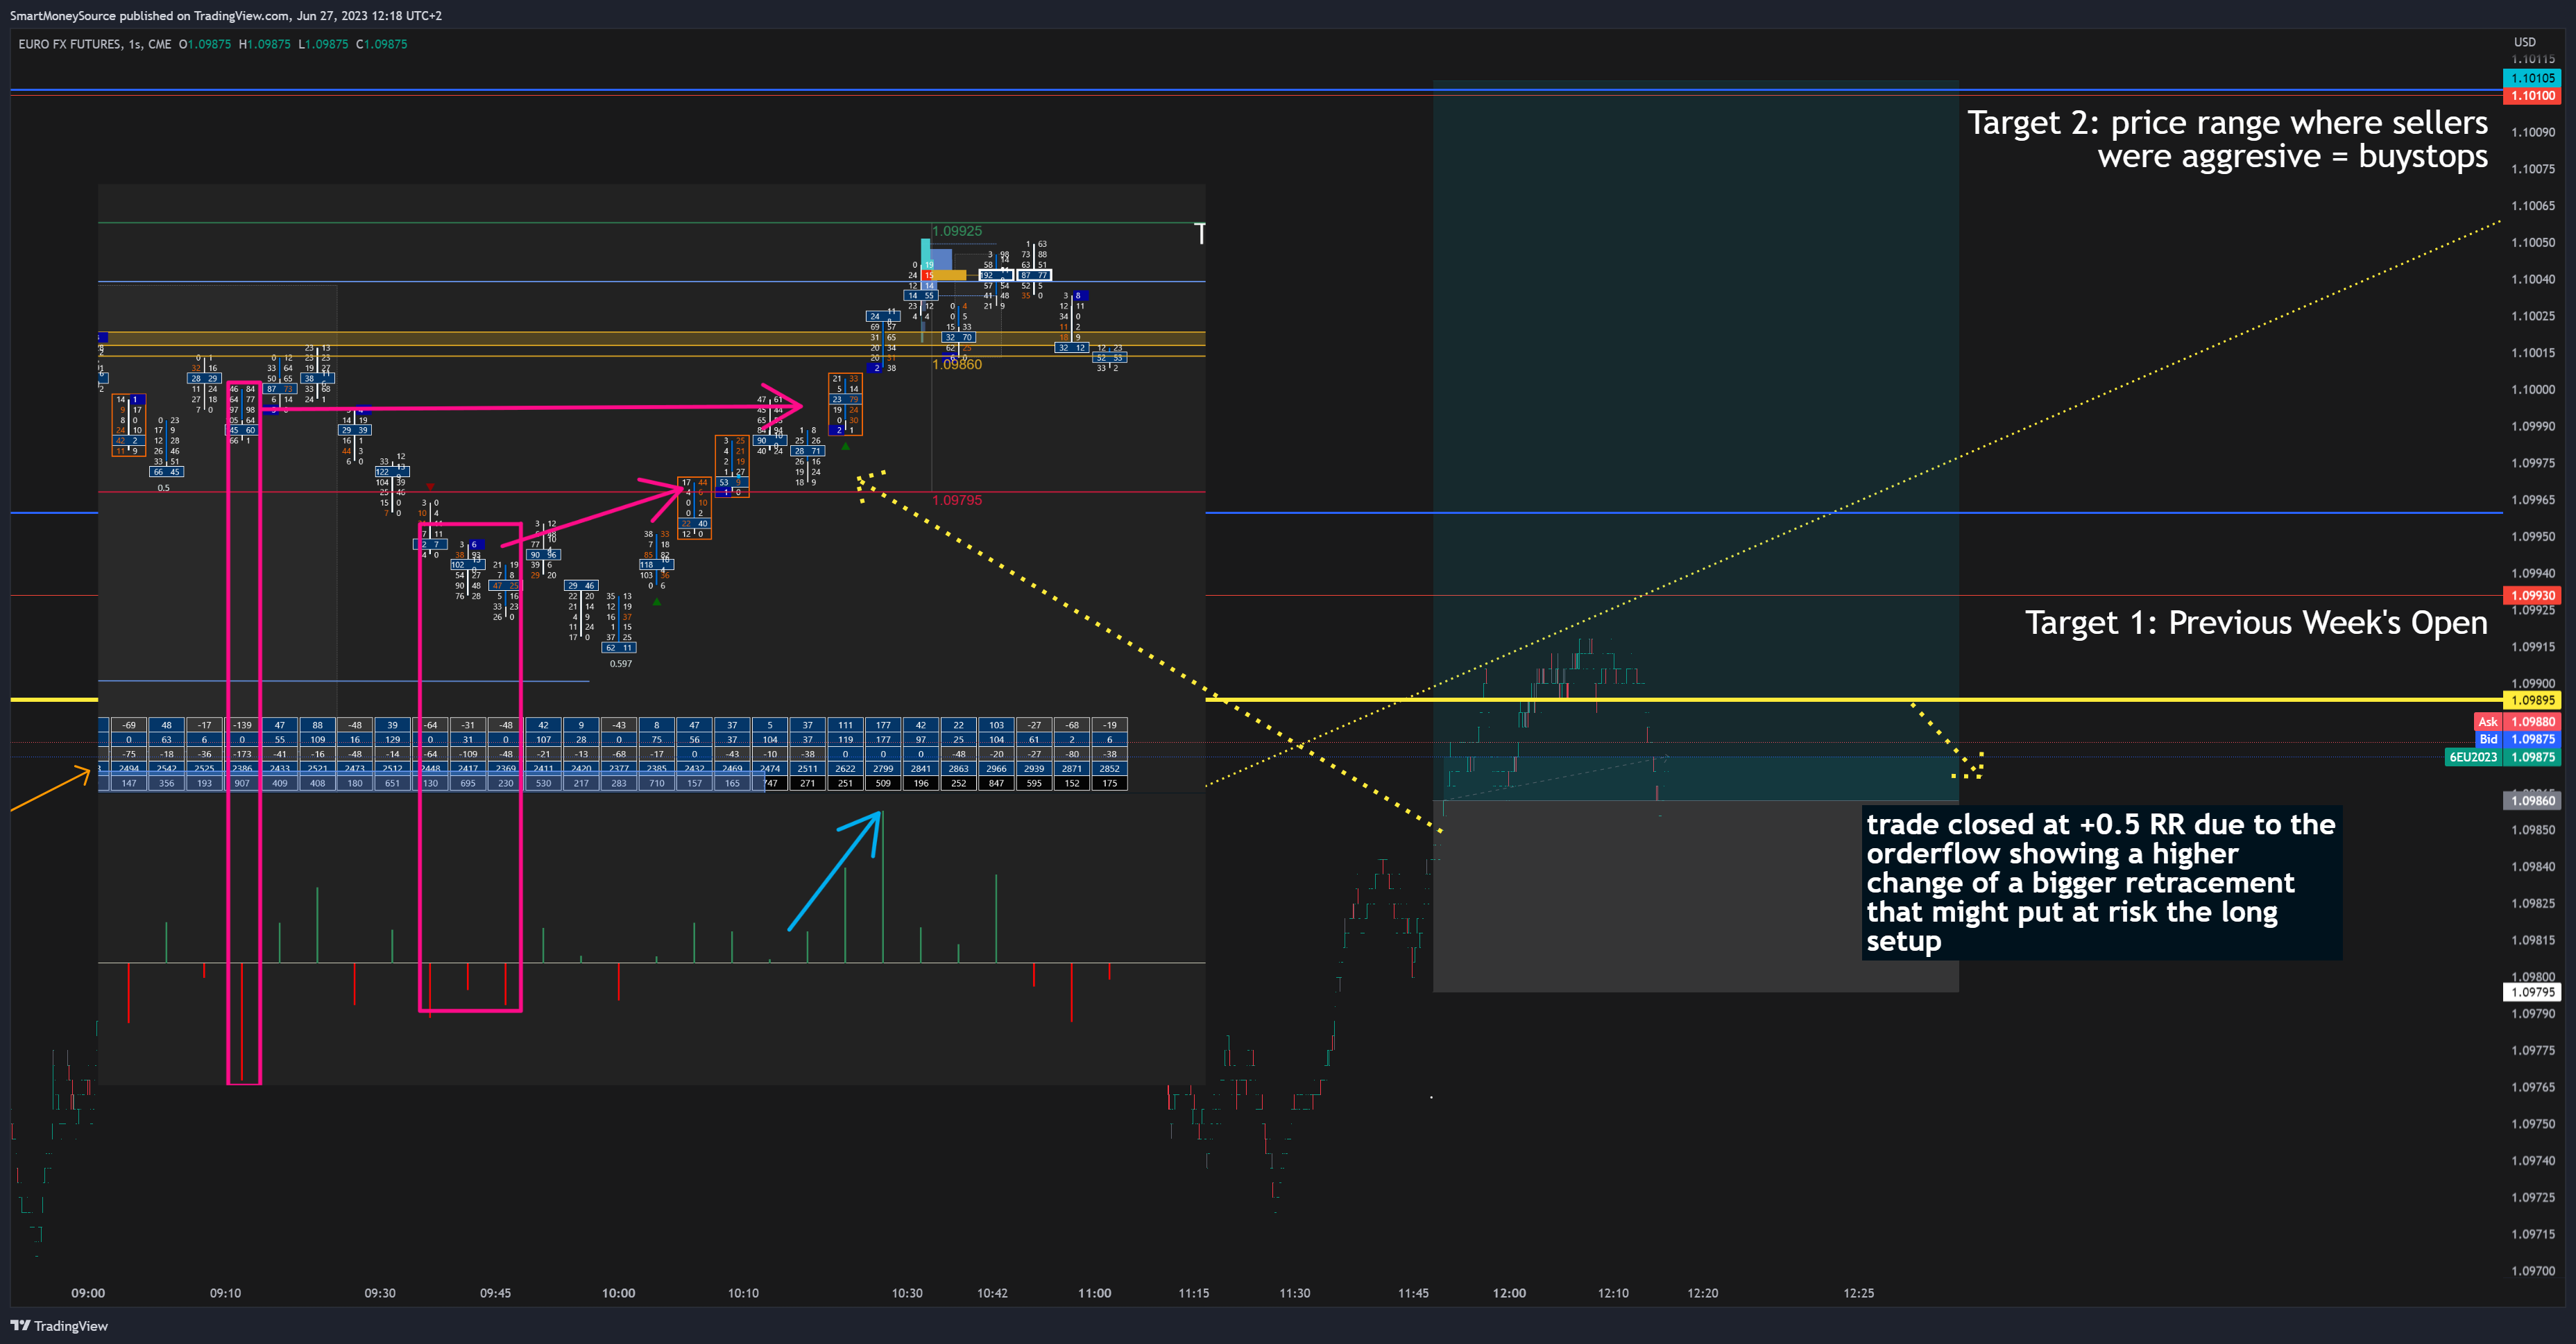
Task: Click the blue Bid label
Action: (x=2488, y=739)
